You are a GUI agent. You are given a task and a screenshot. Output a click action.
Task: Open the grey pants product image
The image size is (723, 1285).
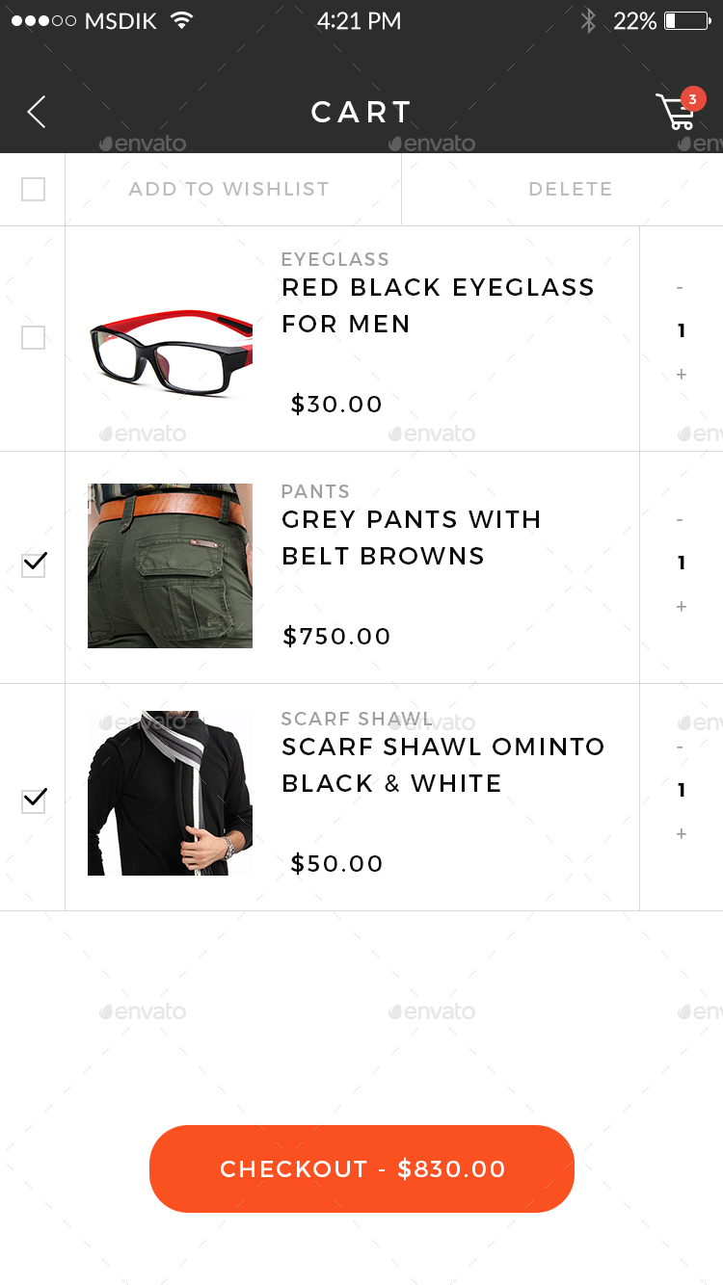(x=170, y=565)
